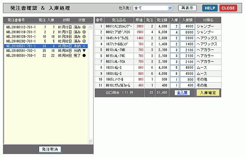Click その他 category in row 10

pos(202,79)
